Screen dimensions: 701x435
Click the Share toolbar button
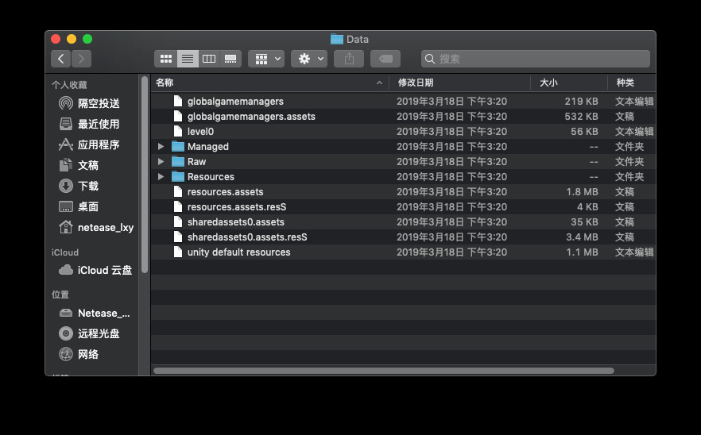pyautogui.click(x=349, y=59)
